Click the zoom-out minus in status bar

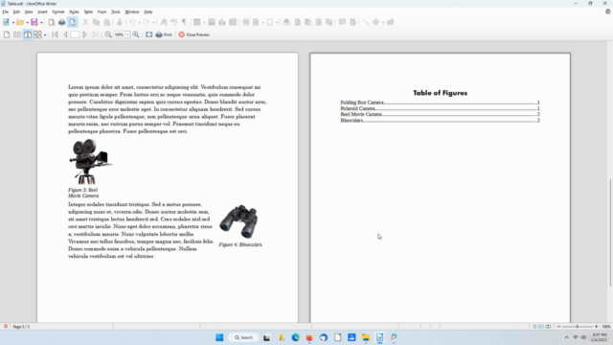pyautogui.click(x=558, y=327)
